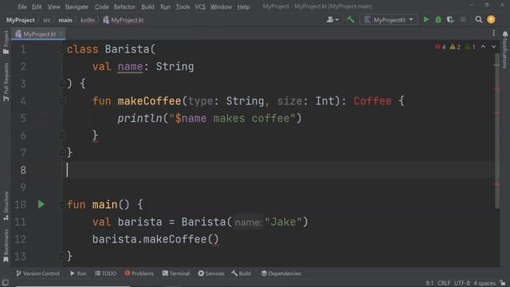The width and height of the screenshot is (510, 287).
Task: Collapse class Barista fold marker
Action: point(61,49)
